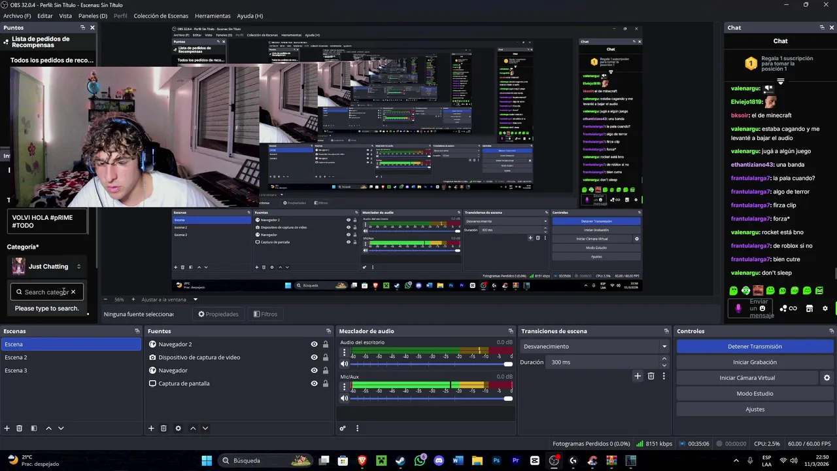Toggle lock on Captura de pantalla source
The height and width of the screenshot is (471, 837).
pos(325,383)
